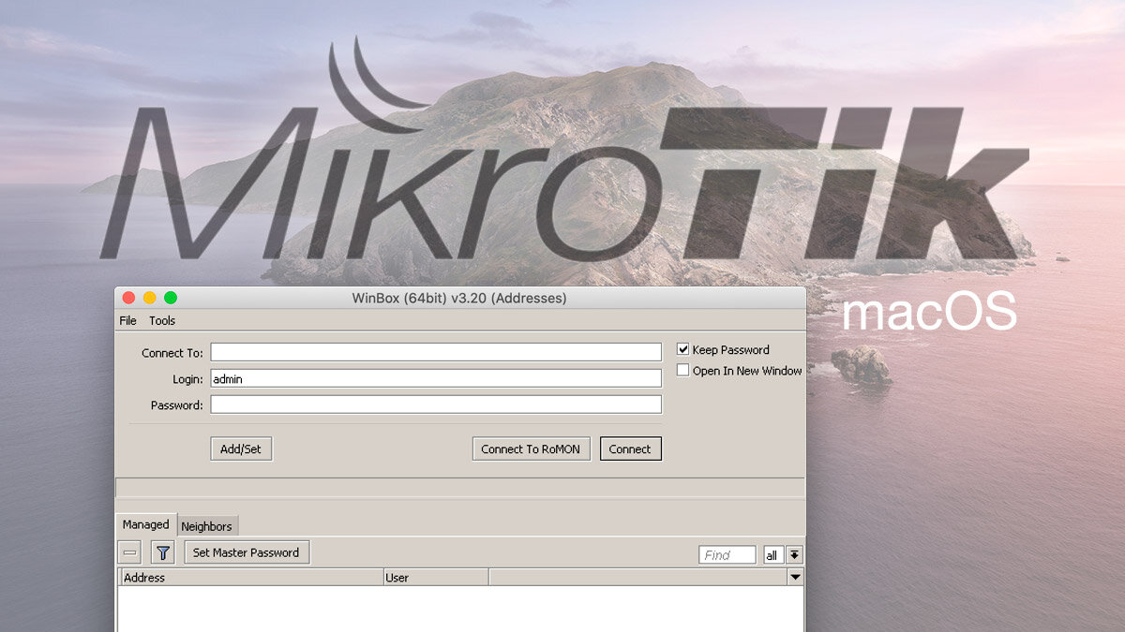This screenshot has height=632, width=1125.
Task: Open the Tools menu
Action: (x=162, y=320)
